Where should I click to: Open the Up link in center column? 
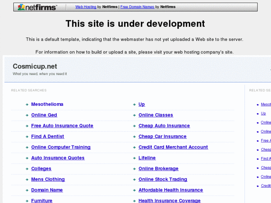142,104
